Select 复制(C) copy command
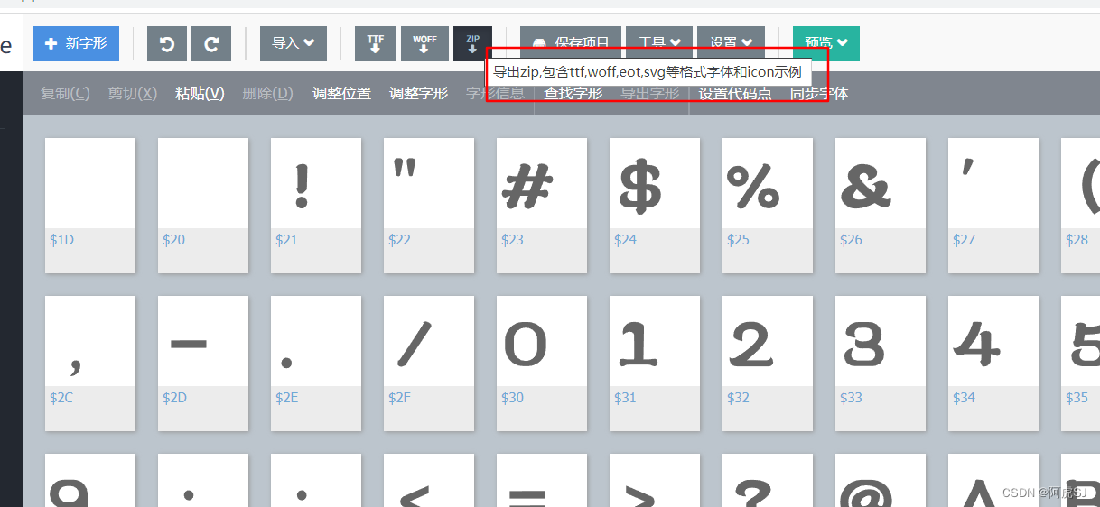 click(66, 93)
